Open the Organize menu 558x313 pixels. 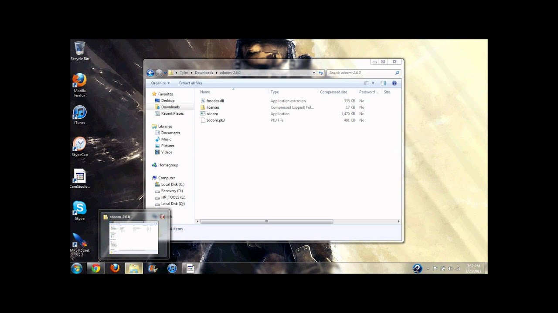pyautogui.click(x=160, y=83)
